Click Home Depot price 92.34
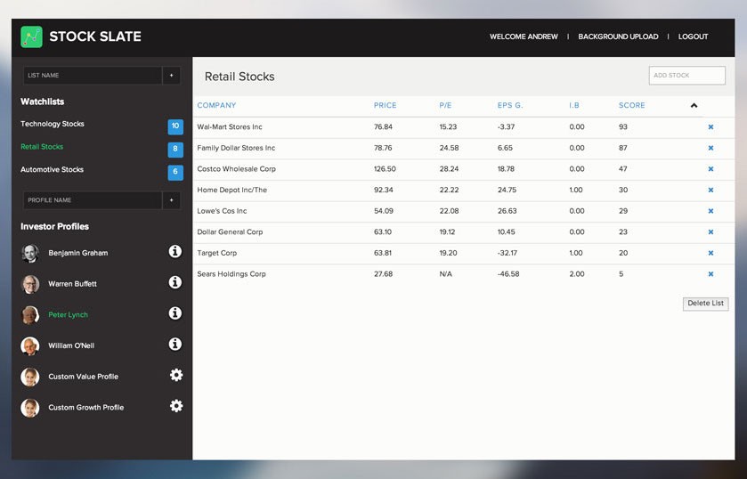747x479 pixels. click(384, 191)
